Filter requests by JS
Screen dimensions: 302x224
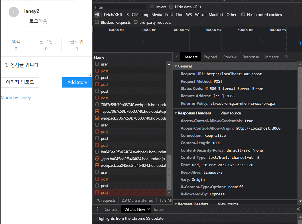tap(127, 15)
